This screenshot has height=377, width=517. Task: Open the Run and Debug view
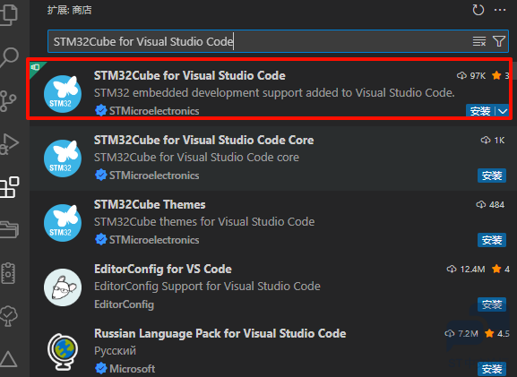tap(9, 143)
